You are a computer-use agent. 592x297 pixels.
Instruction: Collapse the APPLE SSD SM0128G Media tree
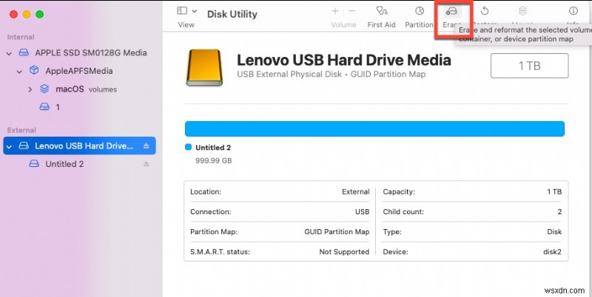(x=9, y=53)
